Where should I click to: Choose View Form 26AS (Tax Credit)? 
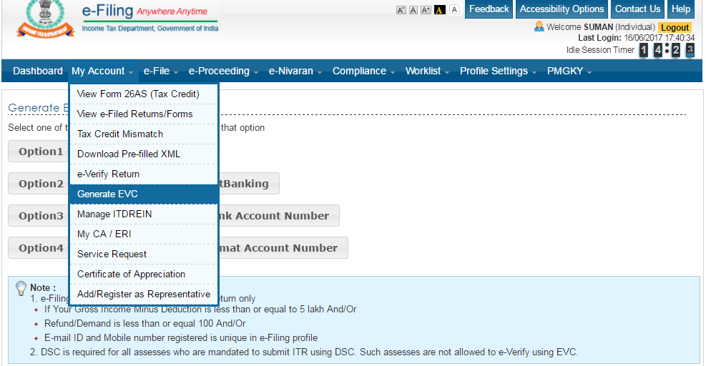click(x=137, y=94)
